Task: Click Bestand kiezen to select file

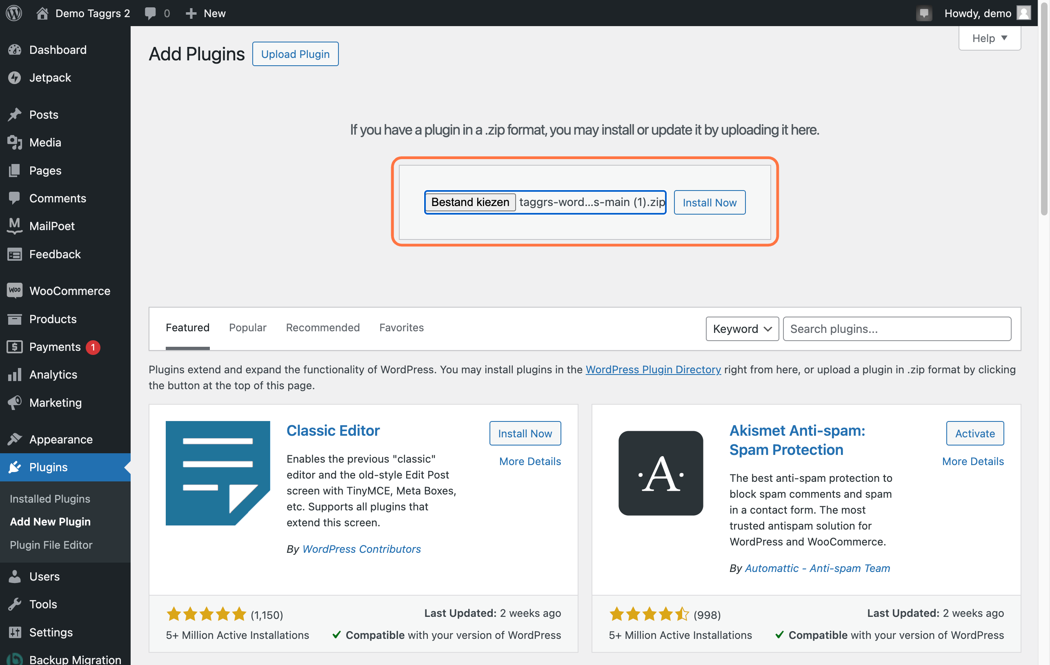Action: tap(470, 202)
